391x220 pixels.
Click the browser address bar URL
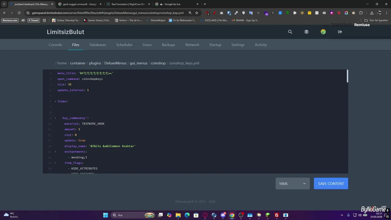(x=108, y=13)
